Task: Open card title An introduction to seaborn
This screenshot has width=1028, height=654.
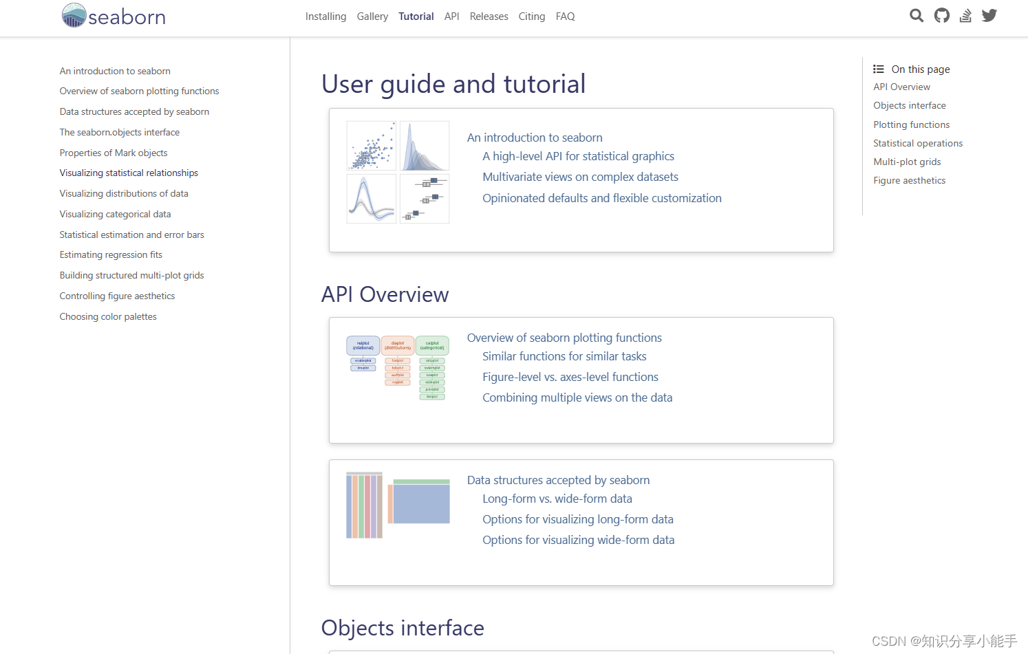Action: (535, 138)
